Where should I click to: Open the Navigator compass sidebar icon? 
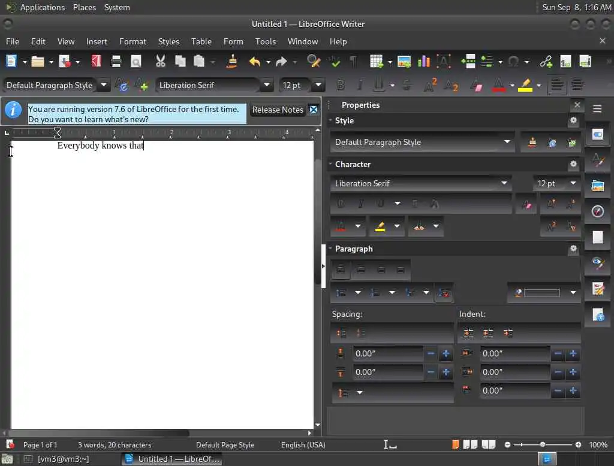pos(598,211)
